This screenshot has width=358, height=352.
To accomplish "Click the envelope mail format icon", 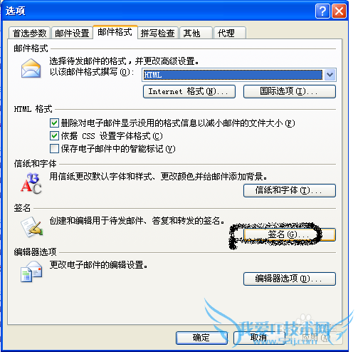I will point(31,68).
